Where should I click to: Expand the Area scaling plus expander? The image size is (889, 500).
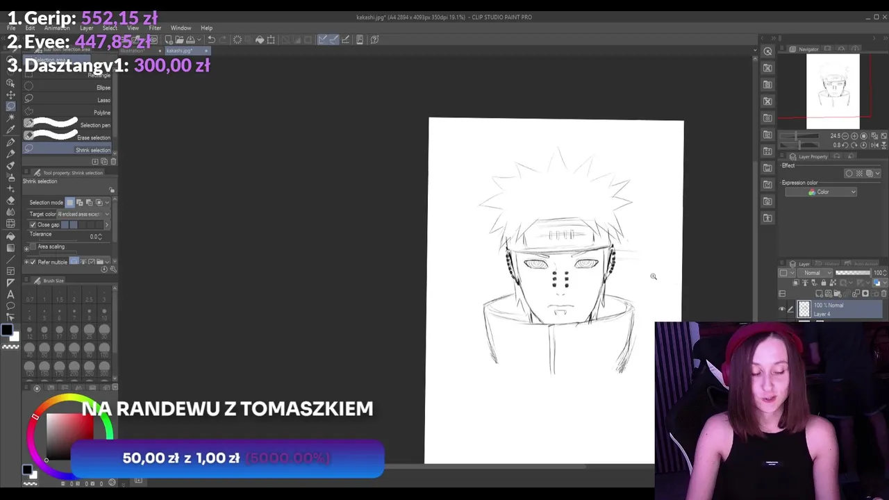[x=26, y=248]
